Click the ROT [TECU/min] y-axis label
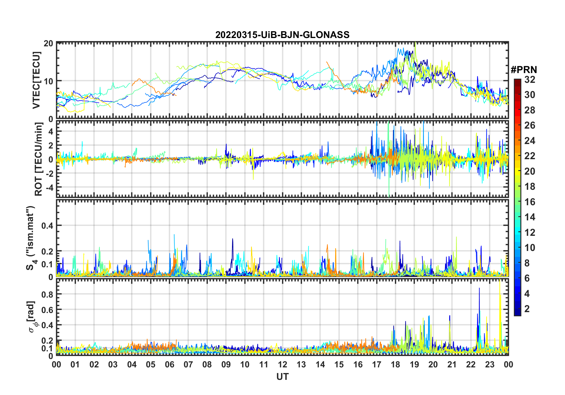 pos(39,159)
